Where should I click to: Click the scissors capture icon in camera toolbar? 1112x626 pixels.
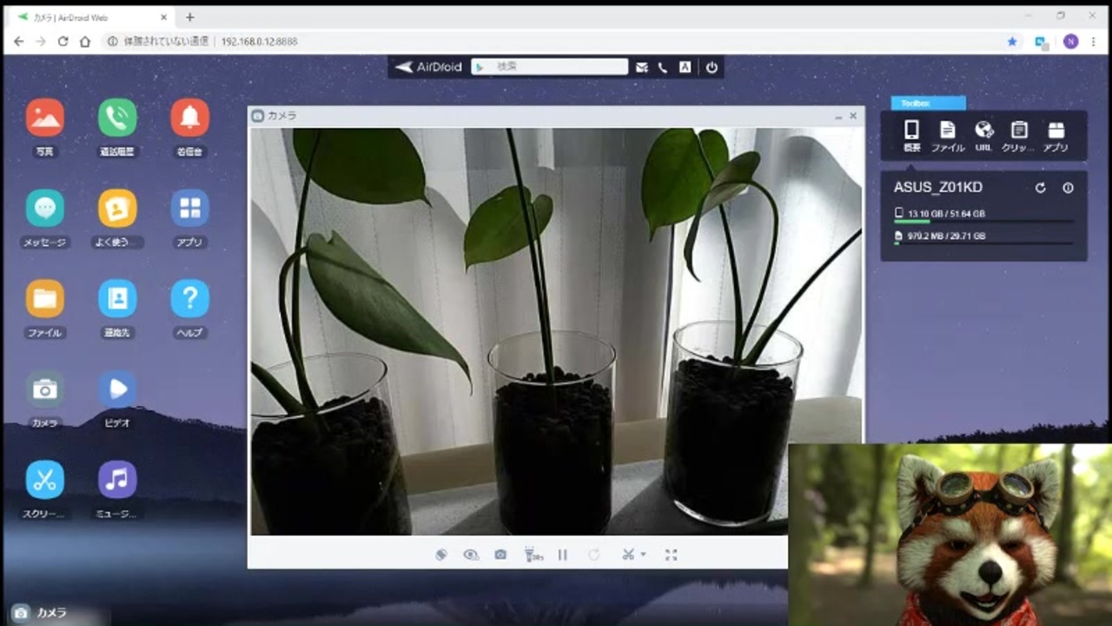(628, 555)
